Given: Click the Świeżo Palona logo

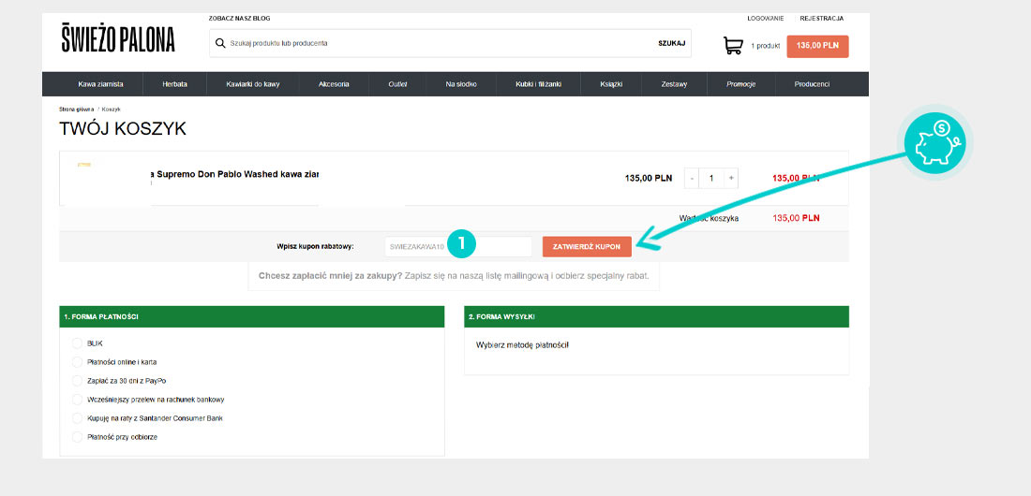Looking at the screenshot, I should point(118,38).
